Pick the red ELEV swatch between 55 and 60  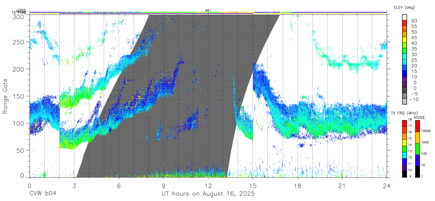pos(405,23)
